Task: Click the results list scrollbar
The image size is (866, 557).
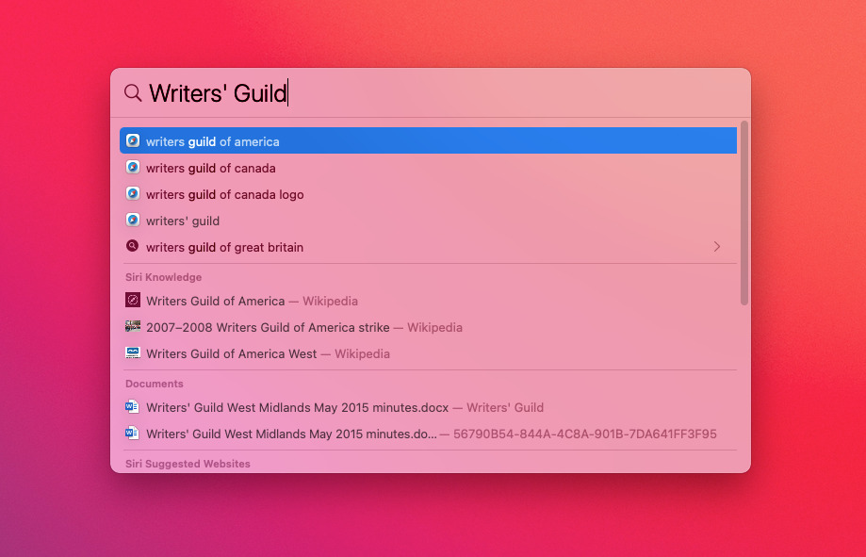Action: pos(743,213)
